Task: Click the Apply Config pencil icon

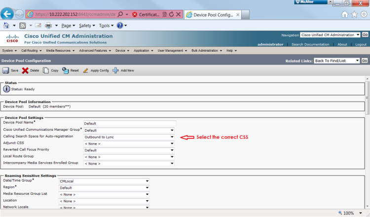Action: coord(86,71)
